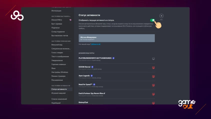Toggle overlay for PLAYERUNKNOWN'S BATTLEGROUNDS monitor icon
The height and width of the screenshot is (119, 211).
[153, 59]
